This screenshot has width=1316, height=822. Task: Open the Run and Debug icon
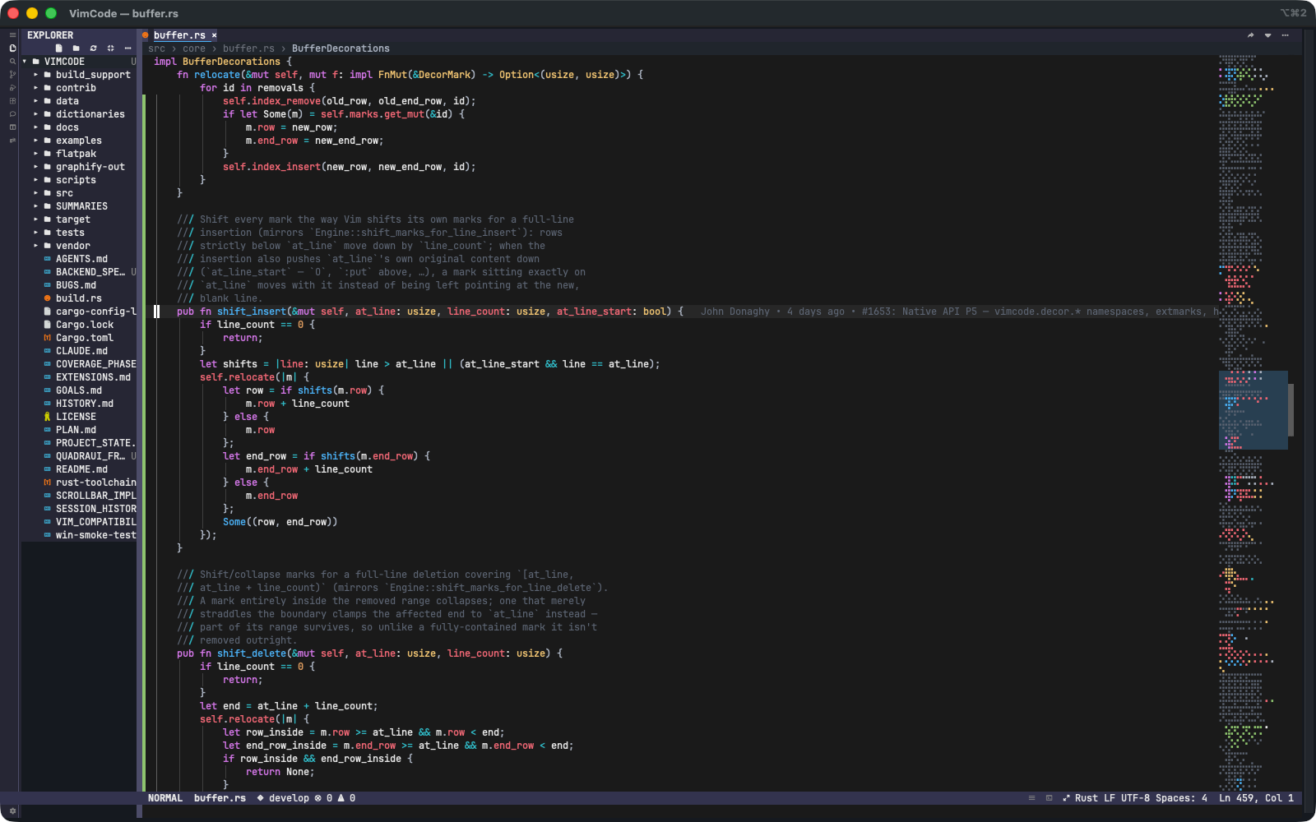tap(12, 88)
